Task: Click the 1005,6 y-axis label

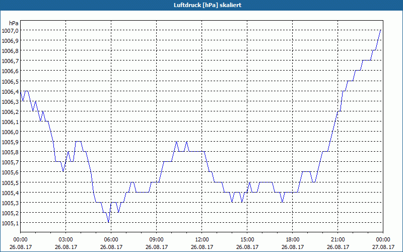Action: pos(10,172)
